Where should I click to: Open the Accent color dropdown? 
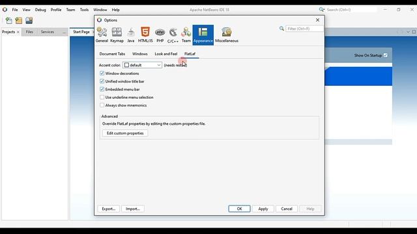(x=142, y=65)
